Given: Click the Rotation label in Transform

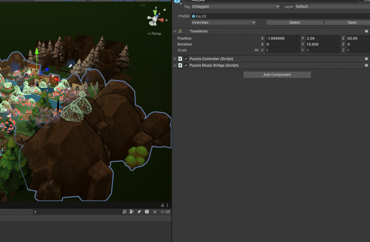Looking at the screenshot, I should click(185, 44).
